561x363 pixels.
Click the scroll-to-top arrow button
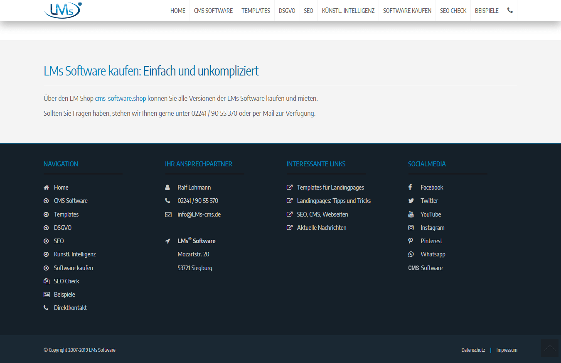(550, 348)
